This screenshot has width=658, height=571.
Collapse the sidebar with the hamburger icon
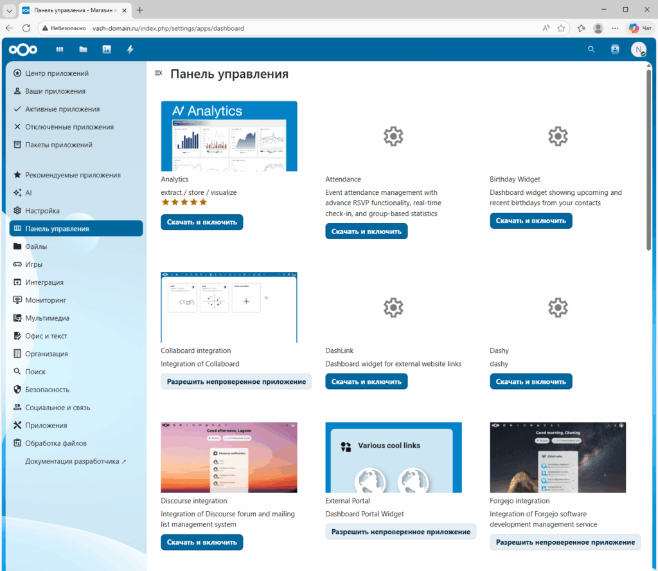coord(158,73)
